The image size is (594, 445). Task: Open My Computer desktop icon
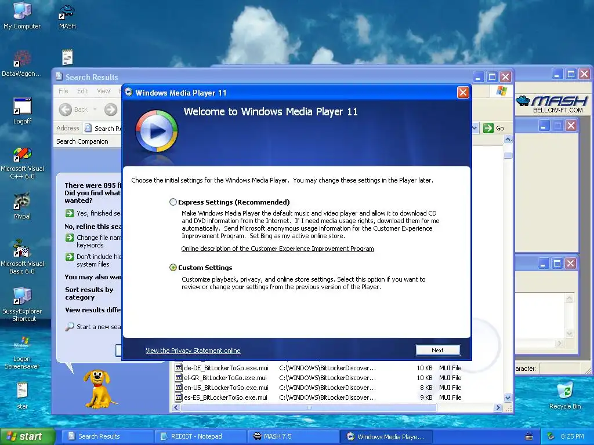click(x=22, y=16)
